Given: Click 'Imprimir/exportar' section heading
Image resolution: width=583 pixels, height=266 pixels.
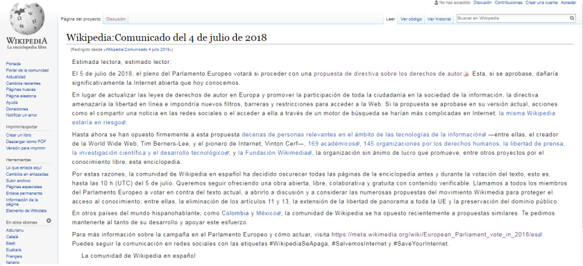Looking at the screenshot, I should coord(22,127).
